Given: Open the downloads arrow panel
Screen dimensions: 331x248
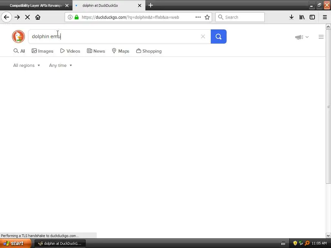Looking at the screenshot, I should coord(292,17).
